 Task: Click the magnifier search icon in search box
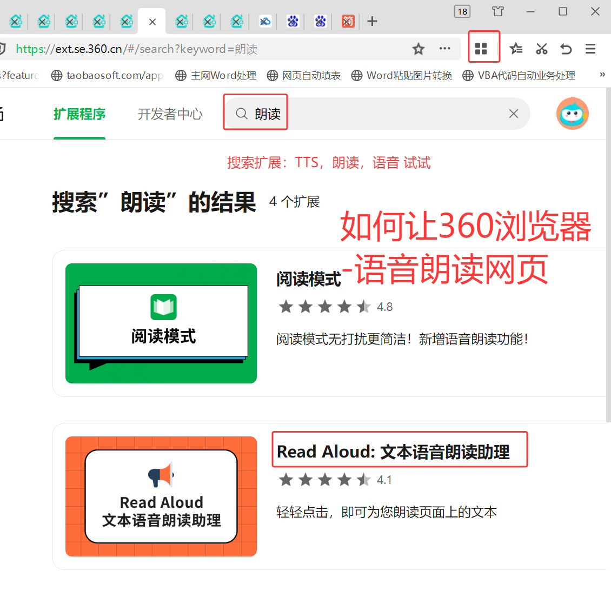coord(242,114)
